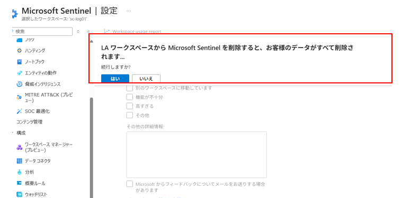Open the ノートブック icon in sidebar
The width and height of the screenshot is (402, 198).
tap(20, 62)
